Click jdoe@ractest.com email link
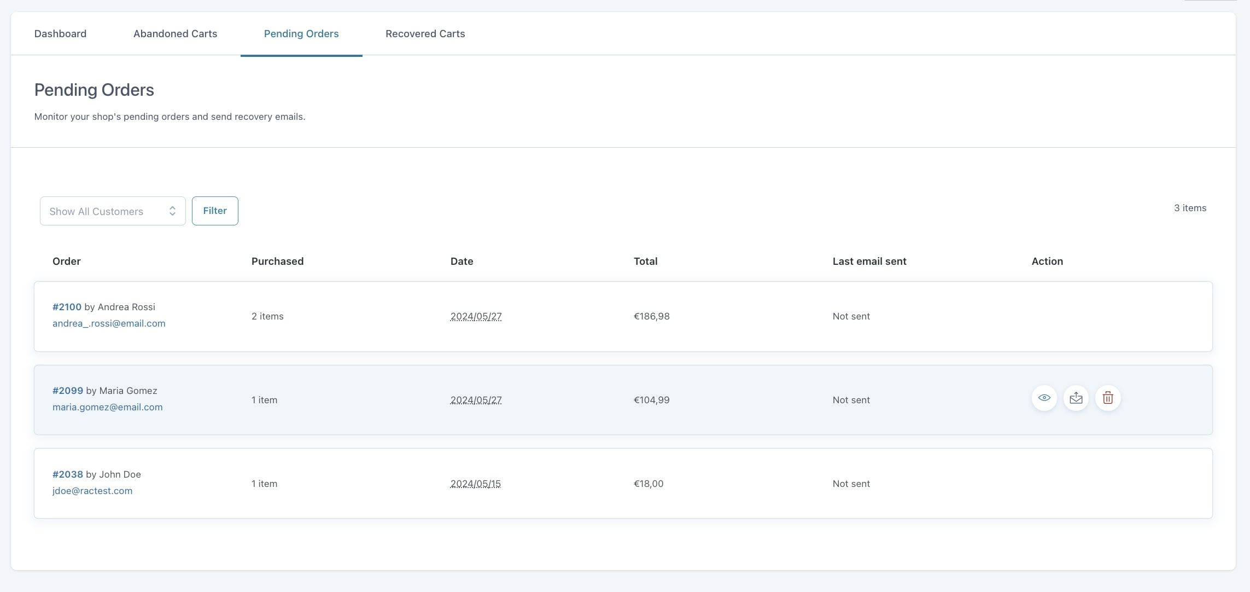1250x592 pixels. coord(92,491)
